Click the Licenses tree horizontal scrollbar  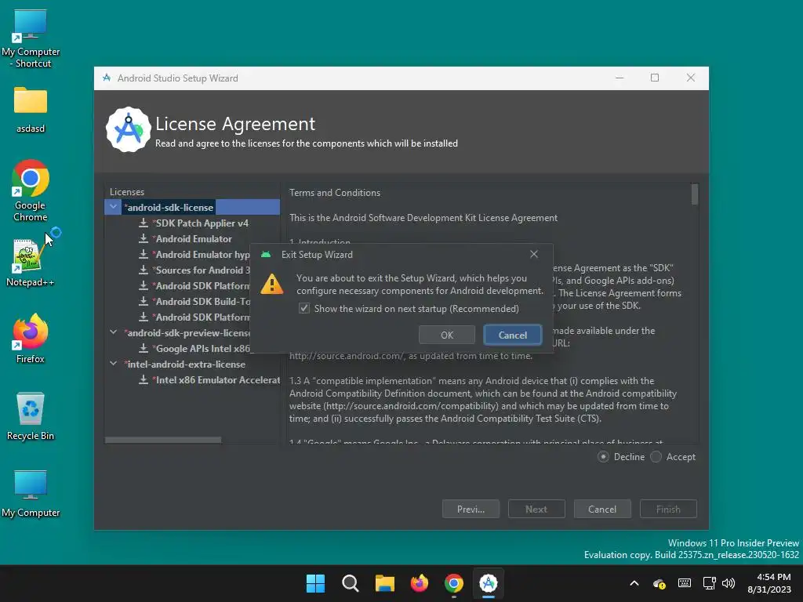[x=163, y=440]
